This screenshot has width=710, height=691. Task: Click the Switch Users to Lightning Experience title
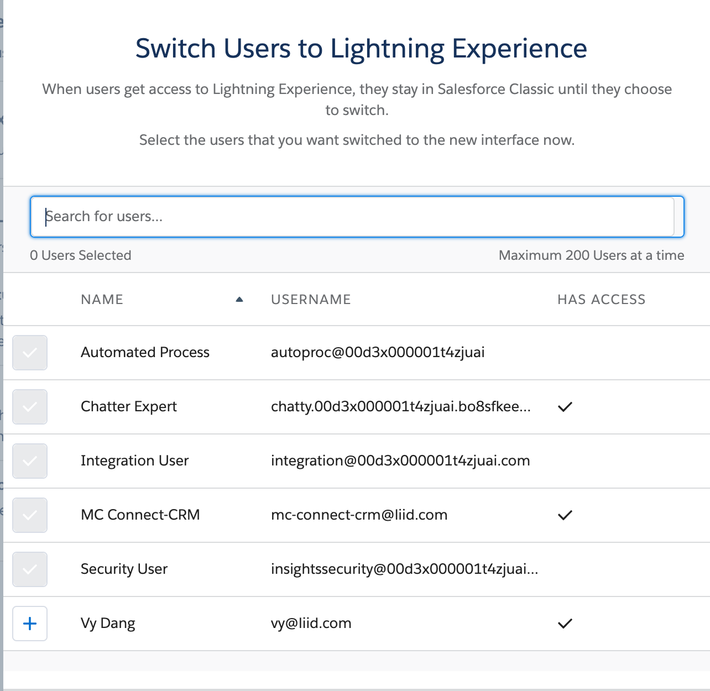click(361, 49)
